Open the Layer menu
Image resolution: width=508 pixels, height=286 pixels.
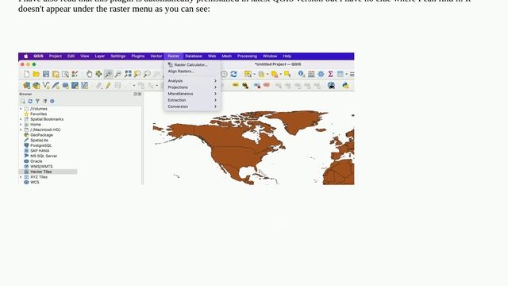(100, 56)
